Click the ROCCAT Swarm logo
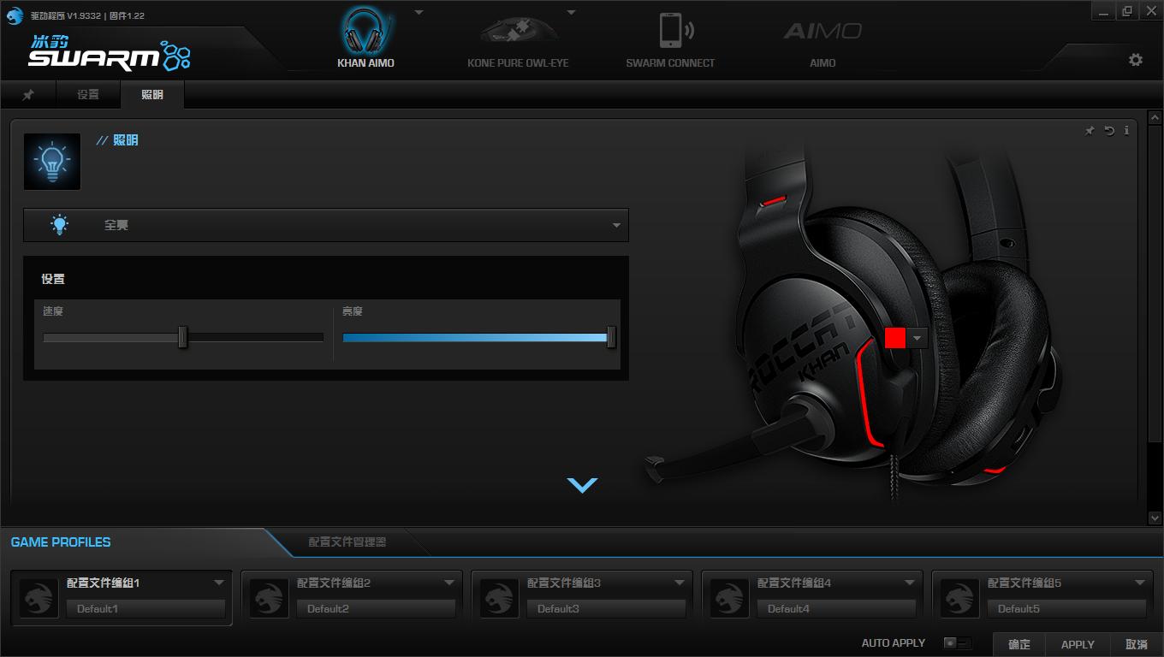Screen dimensions: 1164x657 [x=109, y=55]
